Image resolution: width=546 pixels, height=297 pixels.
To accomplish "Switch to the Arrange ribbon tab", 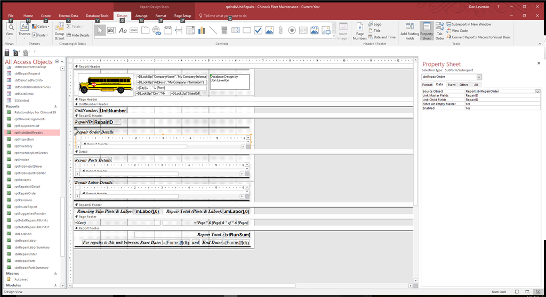I will click(x=141, y=15).
